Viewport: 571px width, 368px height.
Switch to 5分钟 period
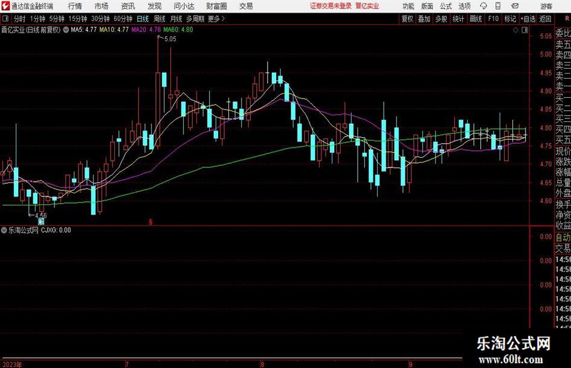(x=57, y=19)
